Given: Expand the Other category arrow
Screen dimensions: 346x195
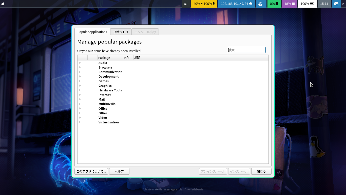Looking at the screenshot, I should click(x=80, y=113).
